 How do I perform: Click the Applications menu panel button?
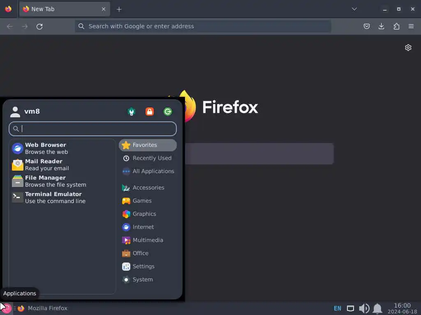pyautogui.click(x=6, y=308)
